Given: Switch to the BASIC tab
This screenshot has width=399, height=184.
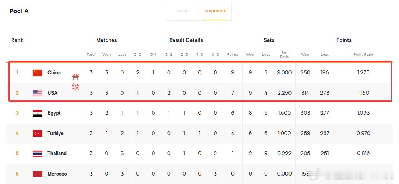Looking at the screenshot, I should [x=183, y=11].
